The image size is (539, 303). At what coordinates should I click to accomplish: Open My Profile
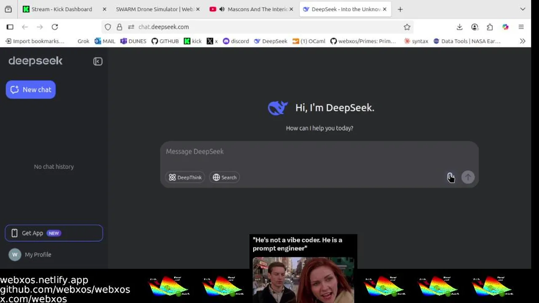coord(30,255)
